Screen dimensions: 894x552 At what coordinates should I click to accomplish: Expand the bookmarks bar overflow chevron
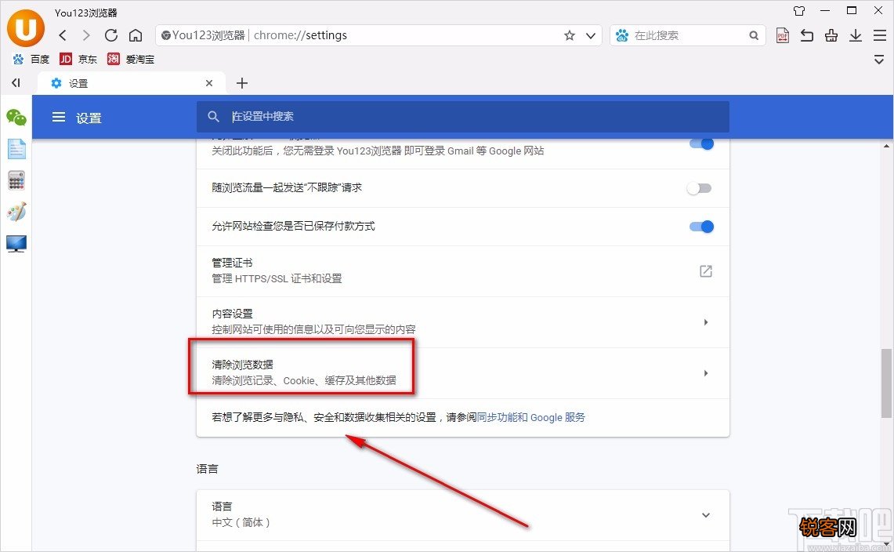click(879, 59)
